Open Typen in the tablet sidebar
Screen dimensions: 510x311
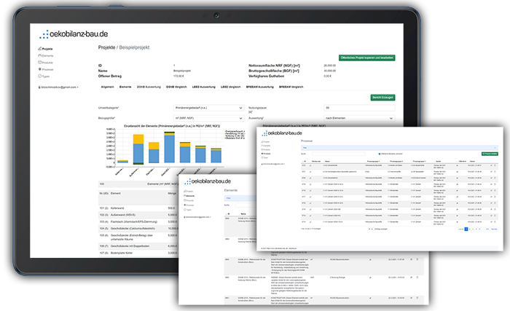[44, 76]
